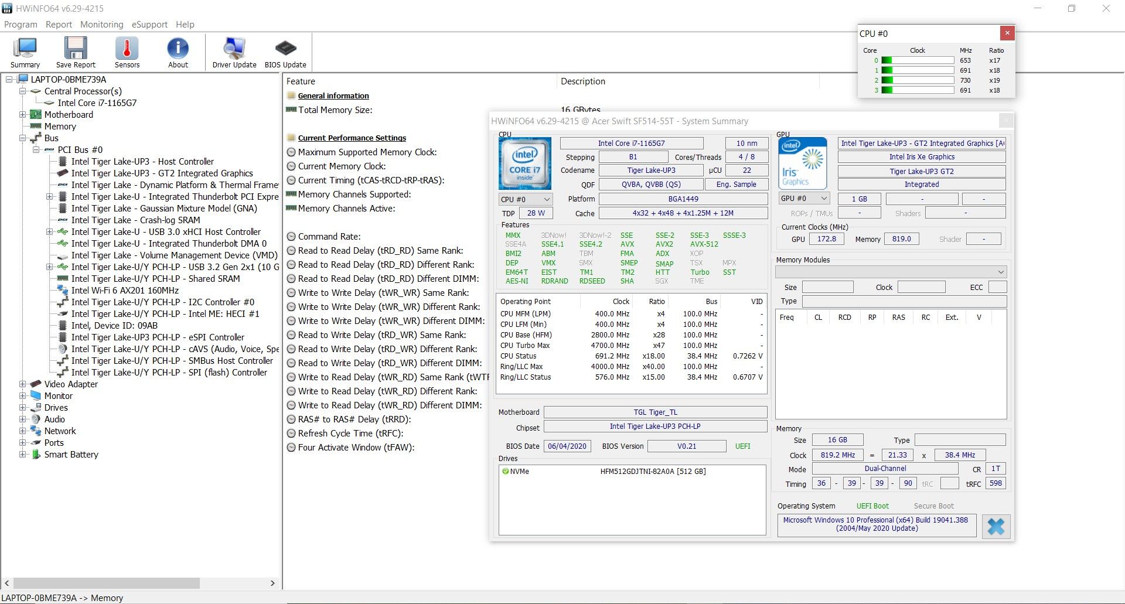This screenshot has width=1125, height=604.
Task: Collapse the Bus node
Action: point(23,138)
